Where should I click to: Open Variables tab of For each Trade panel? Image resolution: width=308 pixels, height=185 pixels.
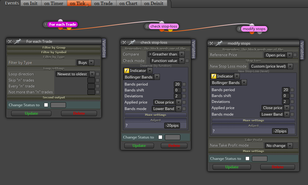(x=104, y=48)
